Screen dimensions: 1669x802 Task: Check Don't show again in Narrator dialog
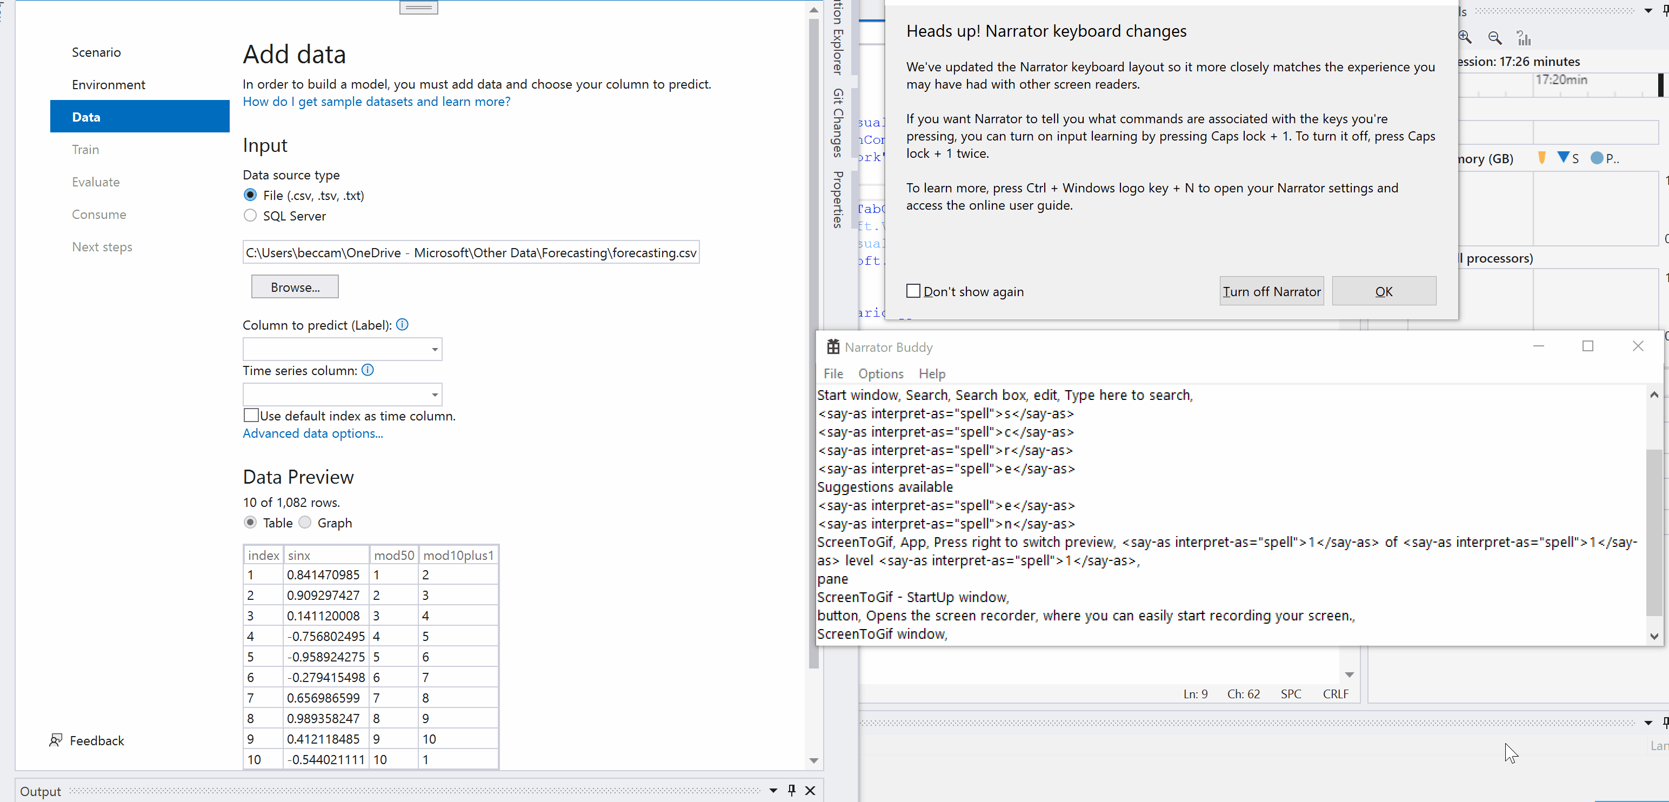point(913,291)
